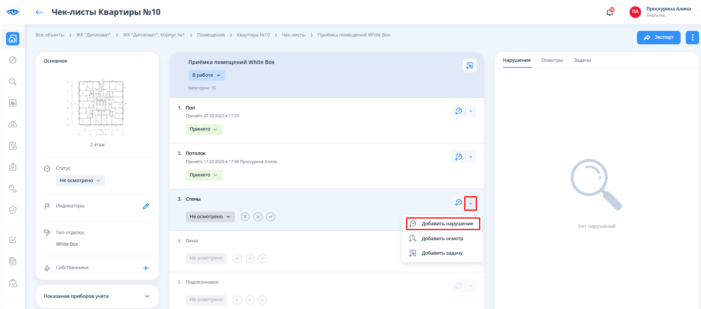Screen dimensions: 701x309
Task: Mark Стены as rejected with the cross
Action: [x=245, y=217]
